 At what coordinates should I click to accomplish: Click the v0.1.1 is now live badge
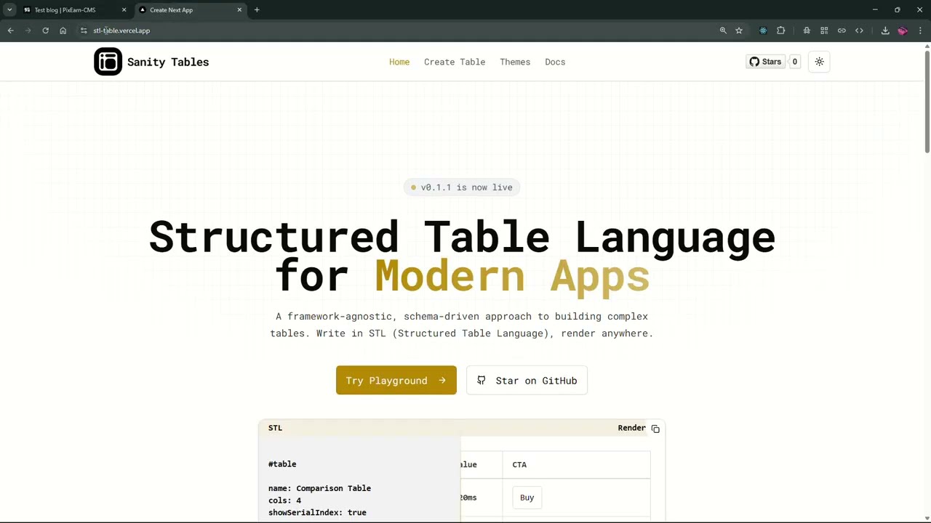pyautogui.click(x=462, y=187)
